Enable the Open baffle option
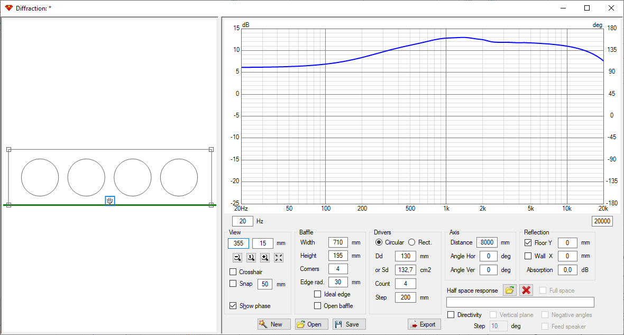This screenshot has width=624, height=335. click(318, 306)
